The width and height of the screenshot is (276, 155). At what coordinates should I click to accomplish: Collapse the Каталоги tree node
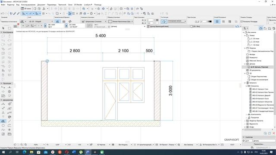(245, 83)
